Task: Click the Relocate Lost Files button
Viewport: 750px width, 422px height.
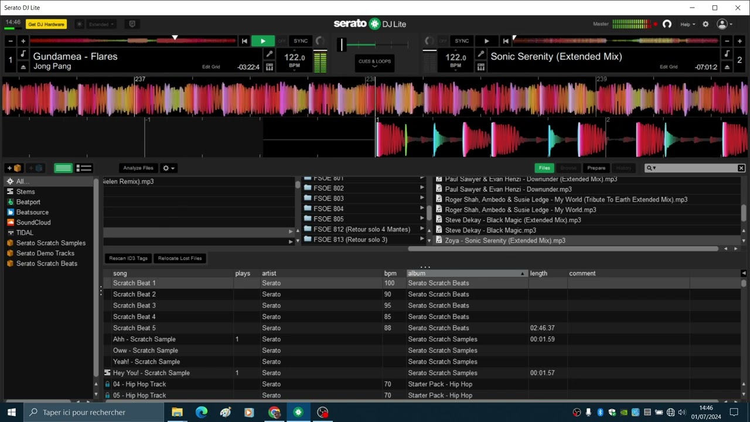Action: point(180,258)
